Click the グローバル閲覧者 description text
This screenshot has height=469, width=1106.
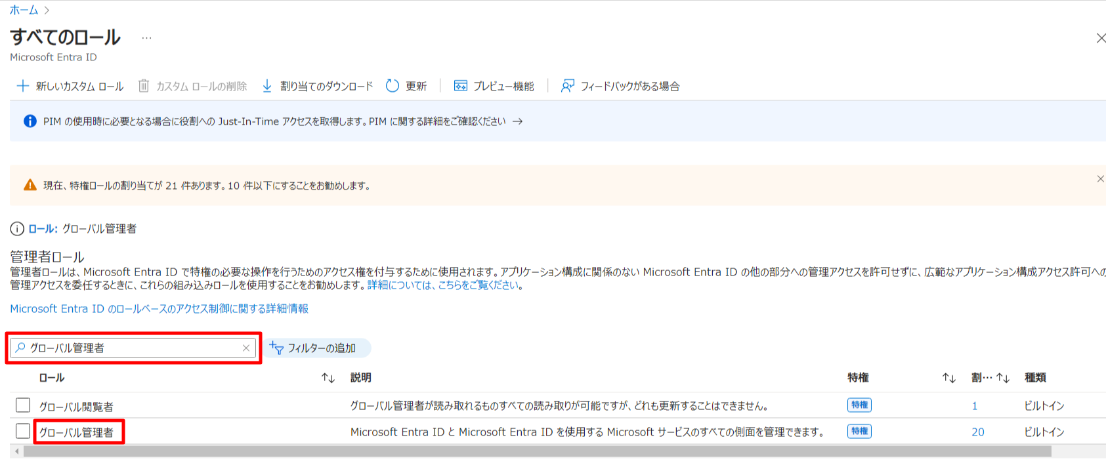coord(559,406)
